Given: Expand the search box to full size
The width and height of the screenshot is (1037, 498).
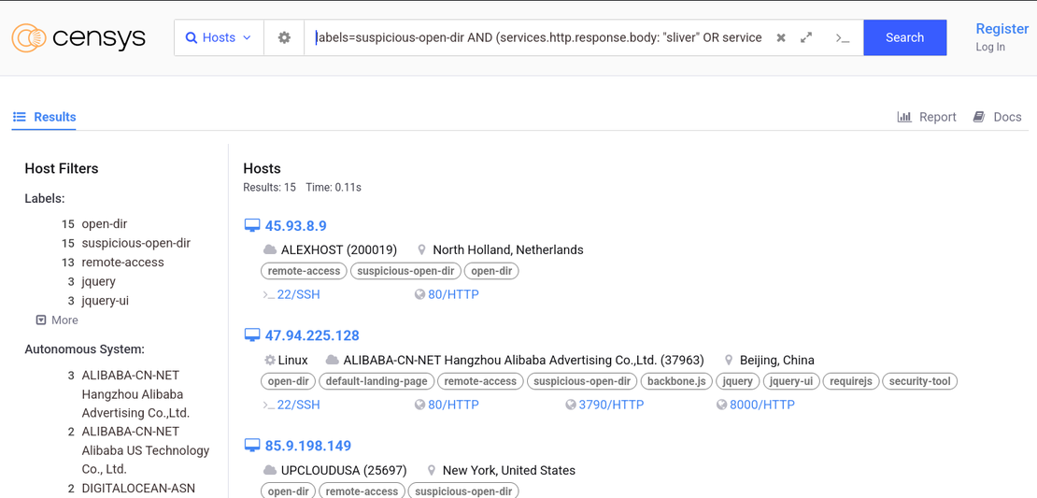Looking at the screenshot, I should click(806, 37).
